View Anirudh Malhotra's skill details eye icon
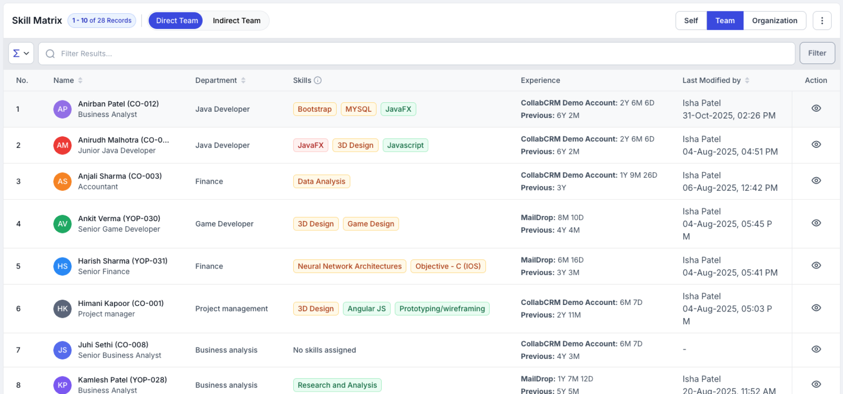Screen dimensions: 843x394 click(x=816, y=144)
